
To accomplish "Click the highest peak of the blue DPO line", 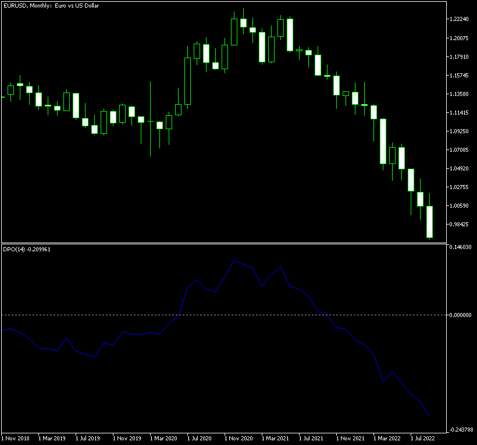I will (x=234, y=261).
